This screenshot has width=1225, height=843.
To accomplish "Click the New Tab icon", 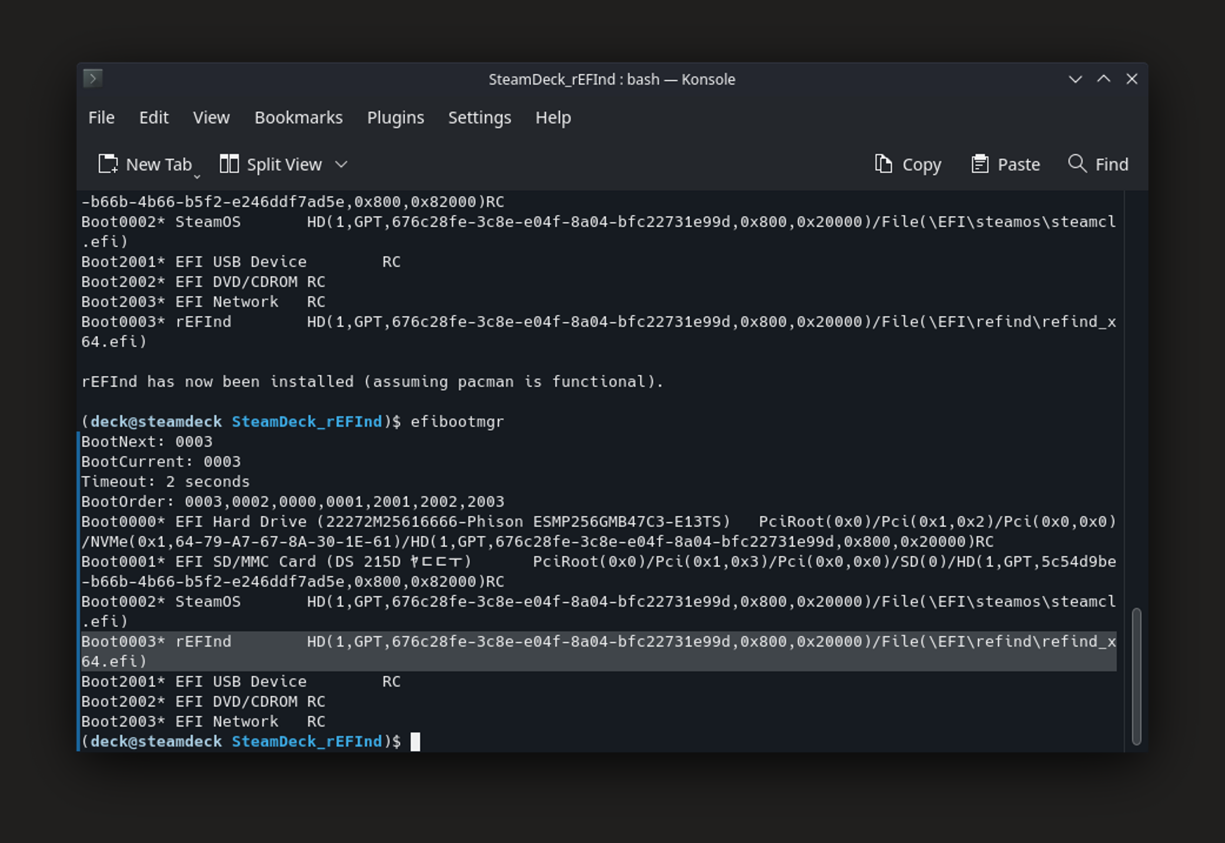I will (108, 164).
